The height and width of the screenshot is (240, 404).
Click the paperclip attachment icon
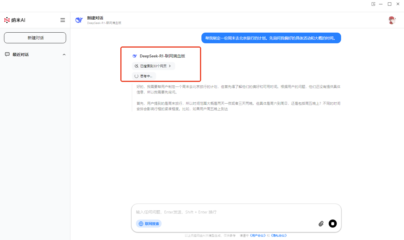click(x=321, y=224)
